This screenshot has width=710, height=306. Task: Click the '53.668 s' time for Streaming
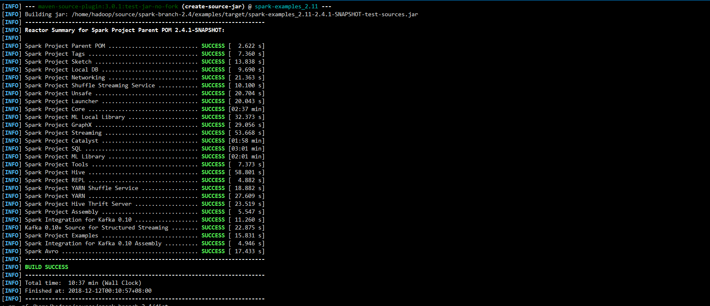point(248,133)
